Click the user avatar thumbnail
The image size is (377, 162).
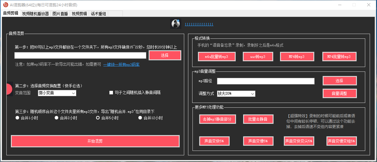pos(175,24)
